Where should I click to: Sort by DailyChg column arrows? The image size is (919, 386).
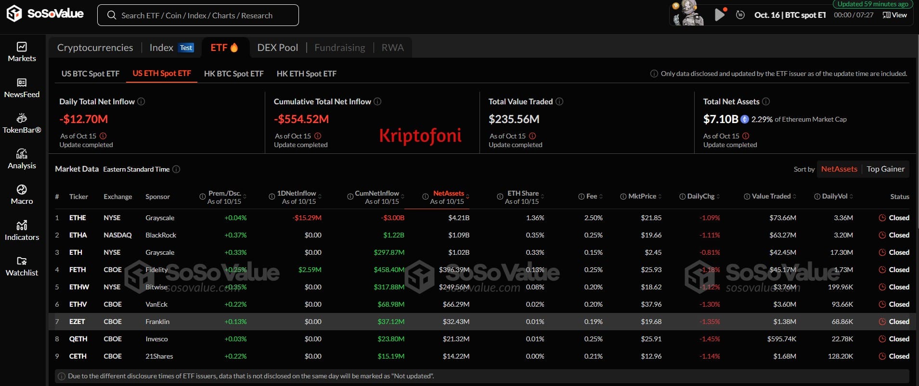click(x=718, y=197)
